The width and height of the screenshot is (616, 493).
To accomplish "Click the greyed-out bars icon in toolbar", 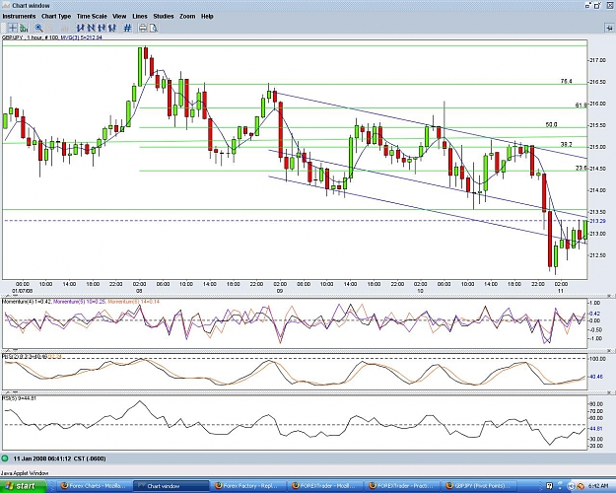I will 65,28.
